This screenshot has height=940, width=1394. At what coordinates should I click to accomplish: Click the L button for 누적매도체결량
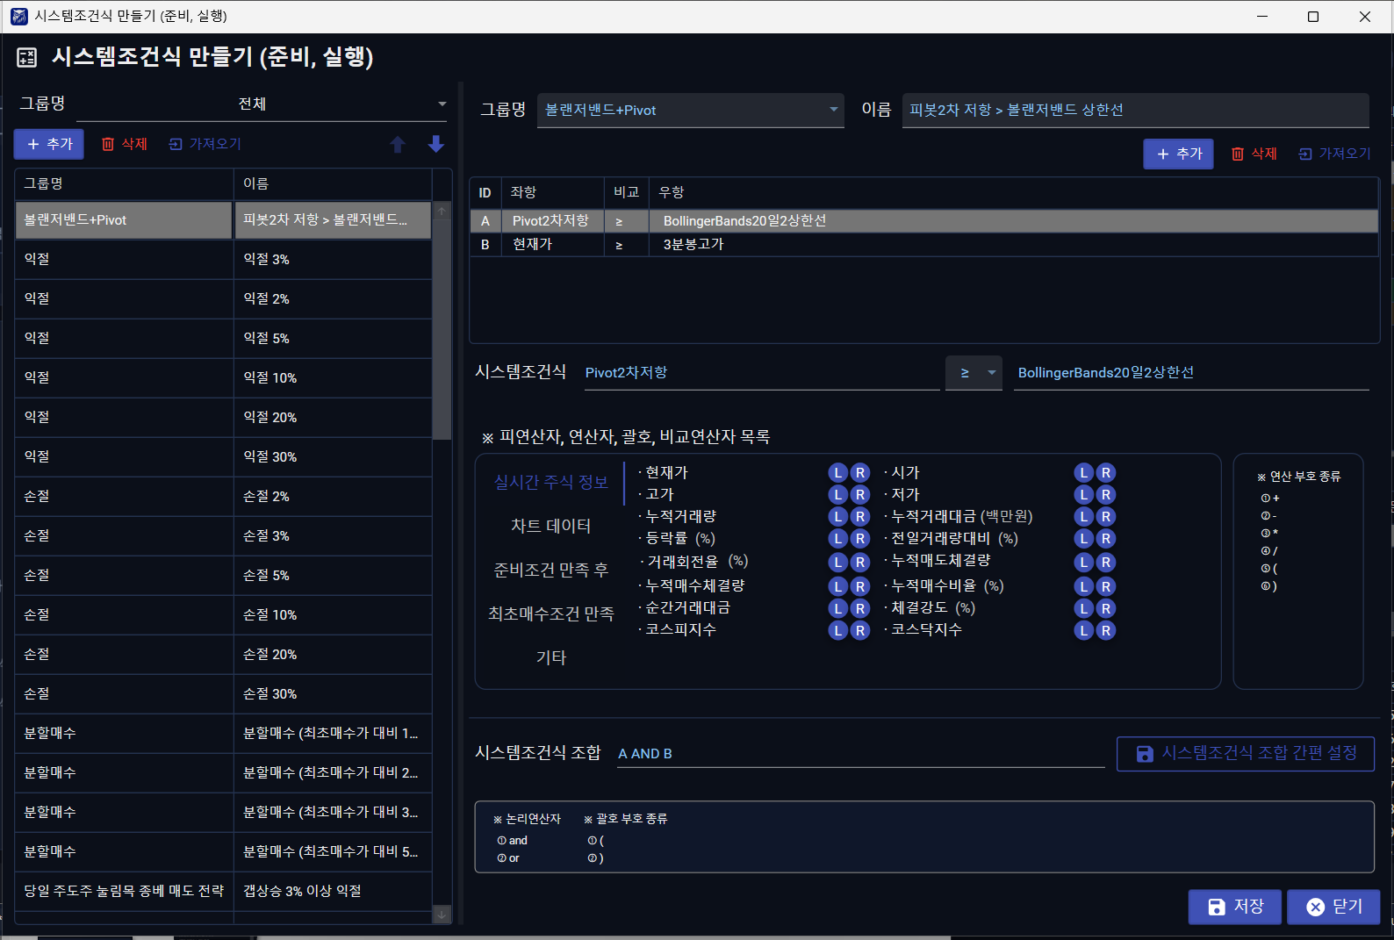(1084, 563)
